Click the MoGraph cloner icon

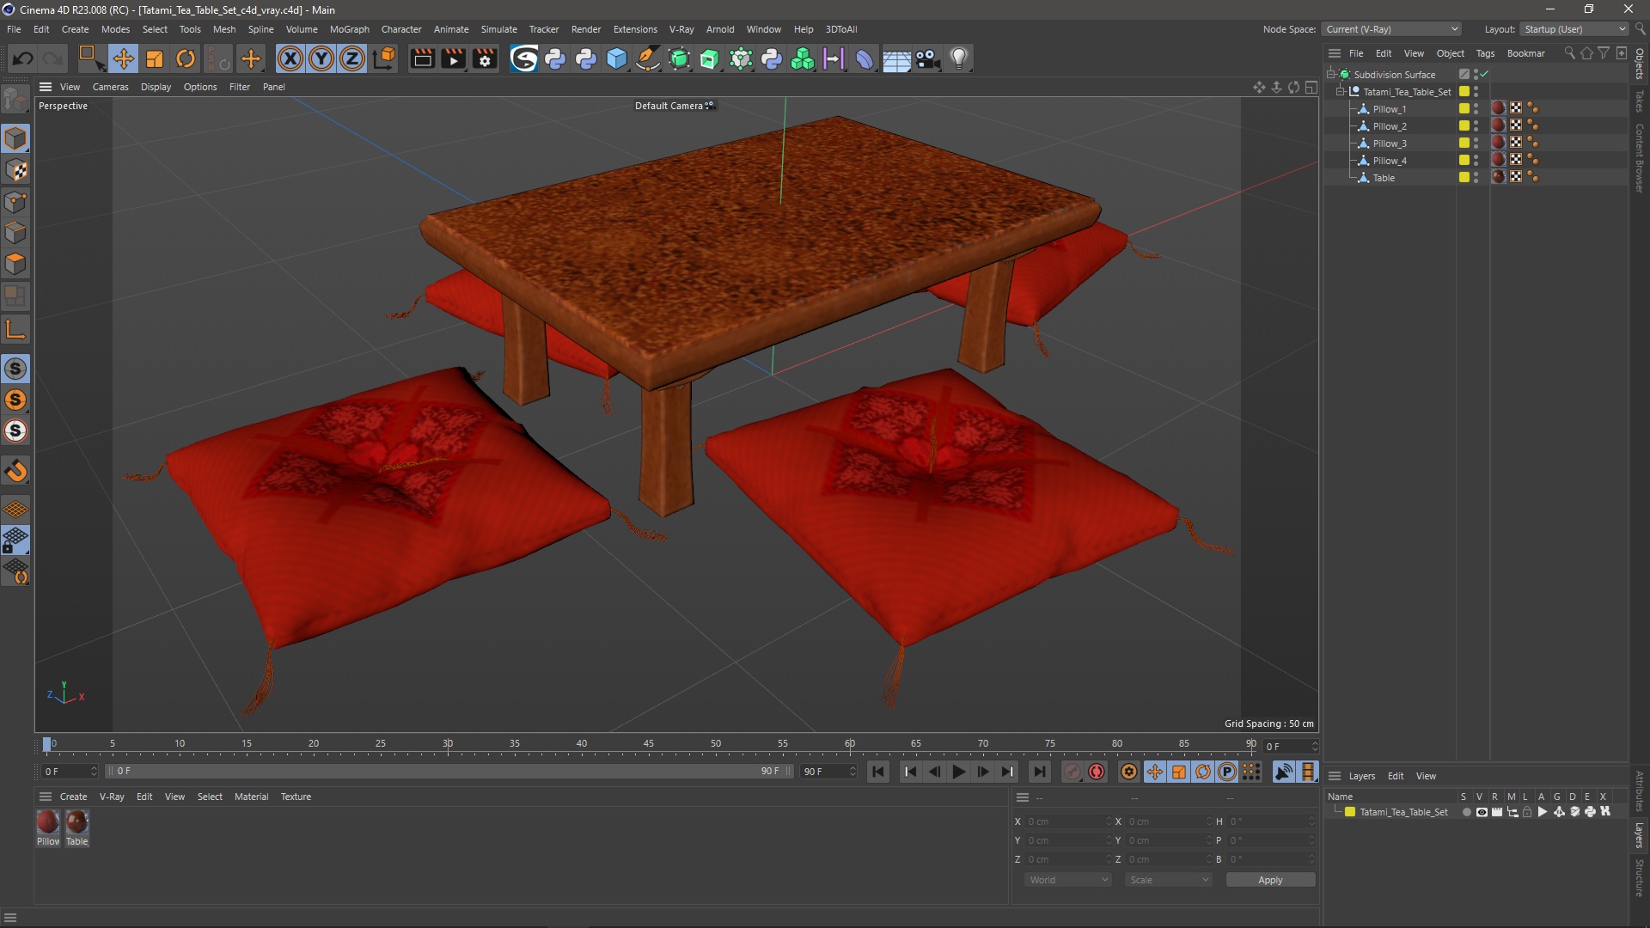coord(803,58)
